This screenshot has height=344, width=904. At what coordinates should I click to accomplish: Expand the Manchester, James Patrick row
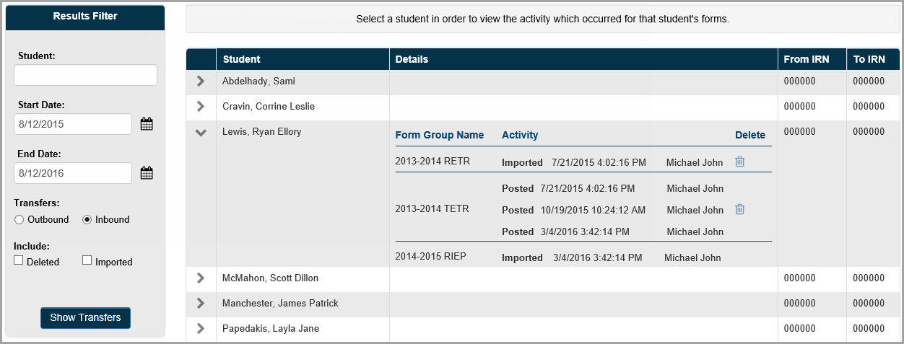click(201, 303)
